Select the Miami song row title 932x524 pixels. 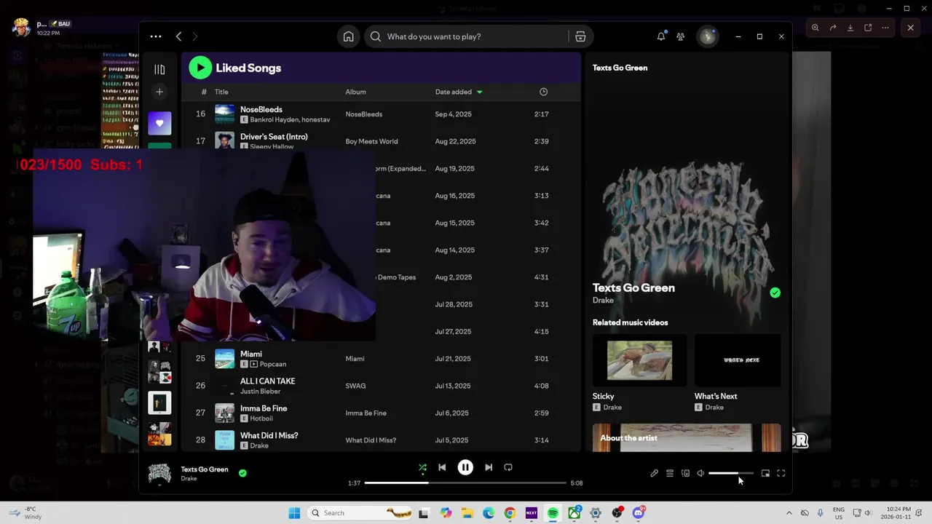tap(251, 354)
